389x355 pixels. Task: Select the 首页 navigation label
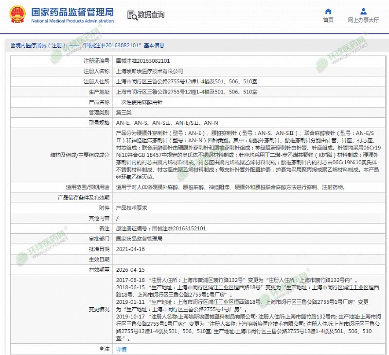pos(328,20)
